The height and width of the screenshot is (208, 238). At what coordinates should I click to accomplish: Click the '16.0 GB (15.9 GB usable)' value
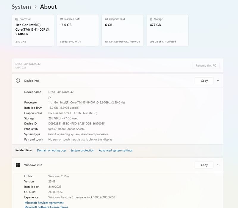click(64, 108)
